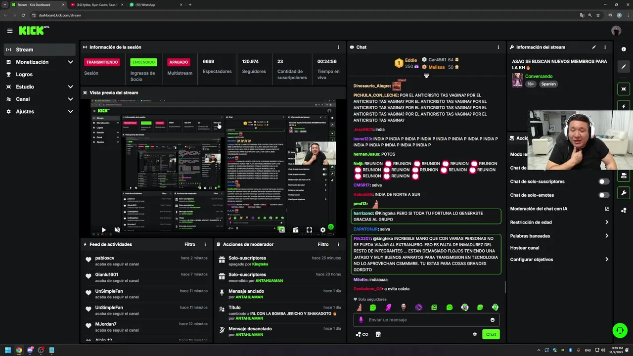Click the Enviar un mensaje input field
This screenshot has height=356, width=633.
point(426,320)
